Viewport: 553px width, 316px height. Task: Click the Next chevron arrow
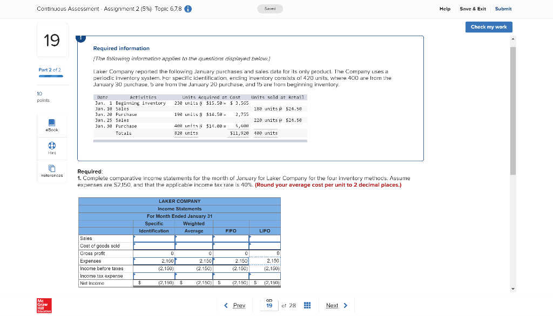tap(346, 305)
